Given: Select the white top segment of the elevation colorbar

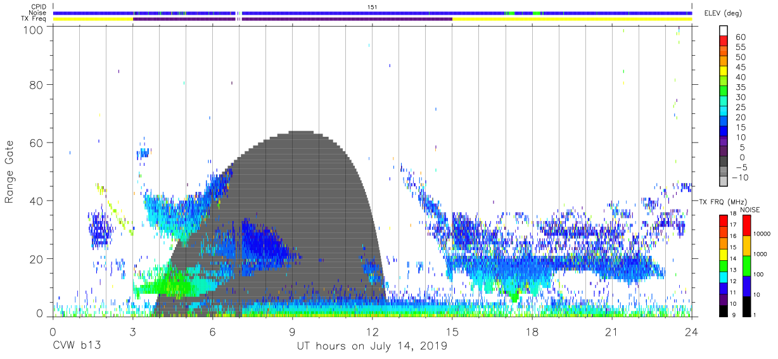Looking at the screenshot, I should coord(724,32).
